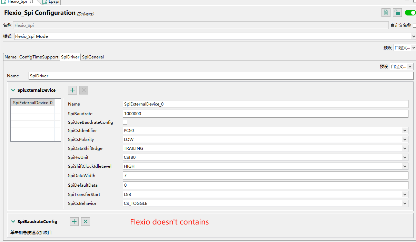The height and width of the screenshot is (242, 416).
Task: Collapse the SpiExternalDevice section
Action: pos(13,90)
